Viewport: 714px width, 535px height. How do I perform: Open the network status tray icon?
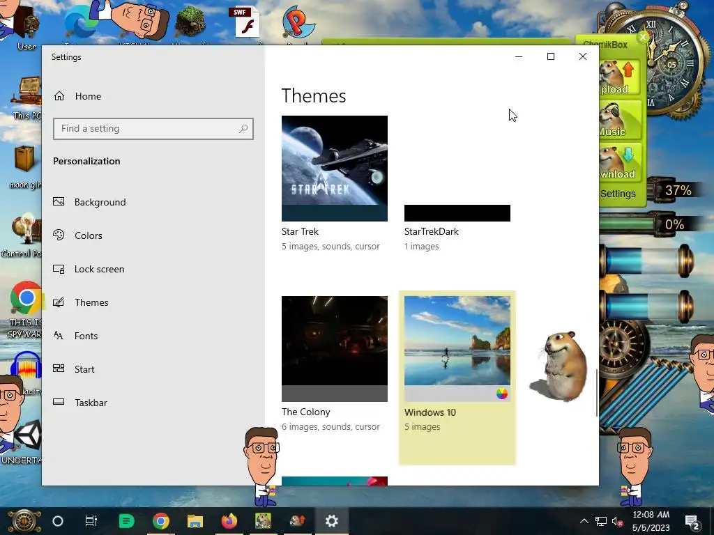600,521
